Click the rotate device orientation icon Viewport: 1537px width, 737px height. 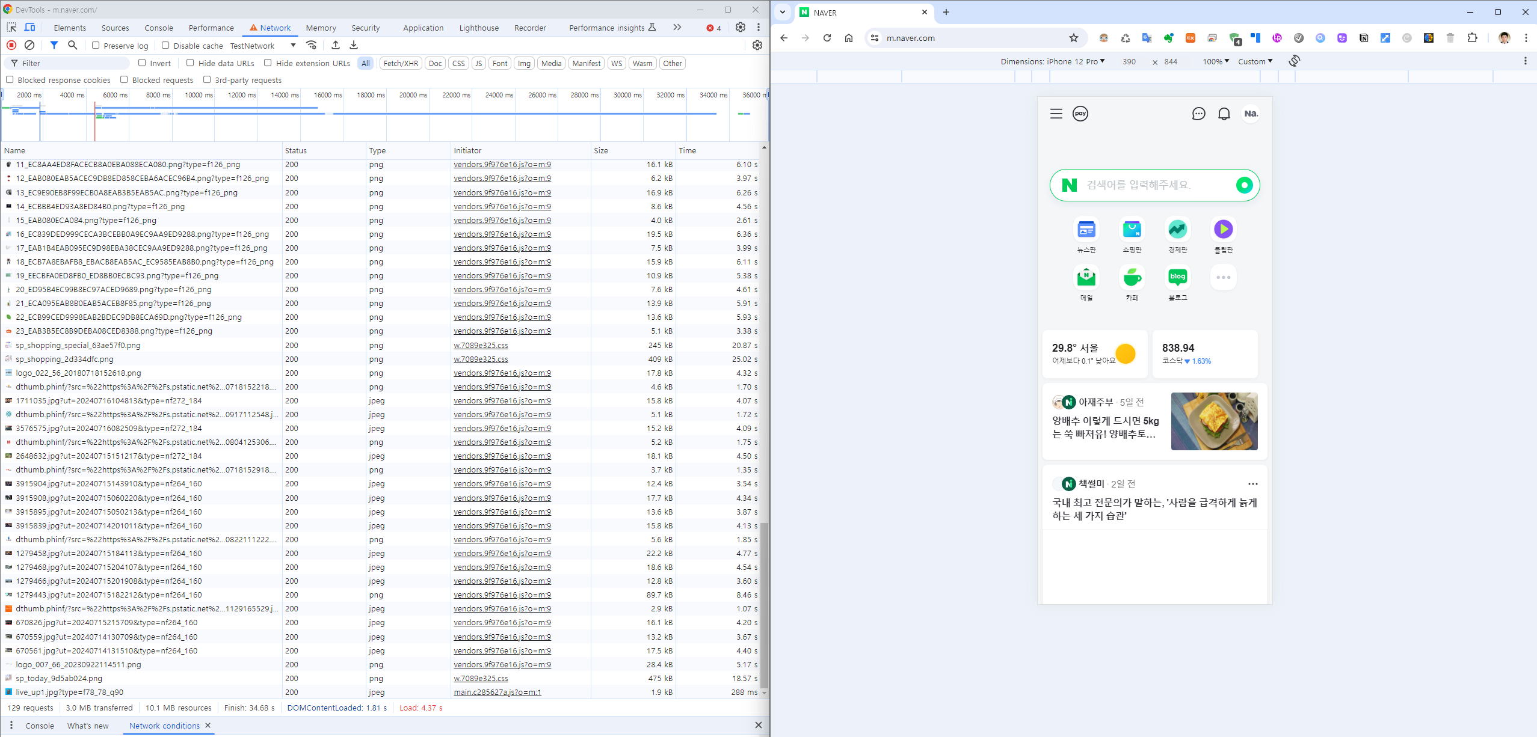[x=1294, y=61]
